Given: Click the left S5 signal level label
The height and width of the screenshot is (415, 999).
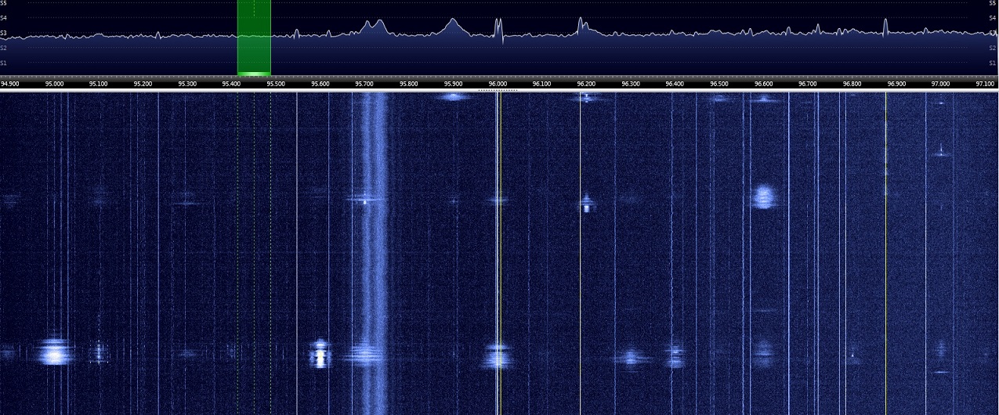Looking at the screenshot, I should tap(4, 3).
